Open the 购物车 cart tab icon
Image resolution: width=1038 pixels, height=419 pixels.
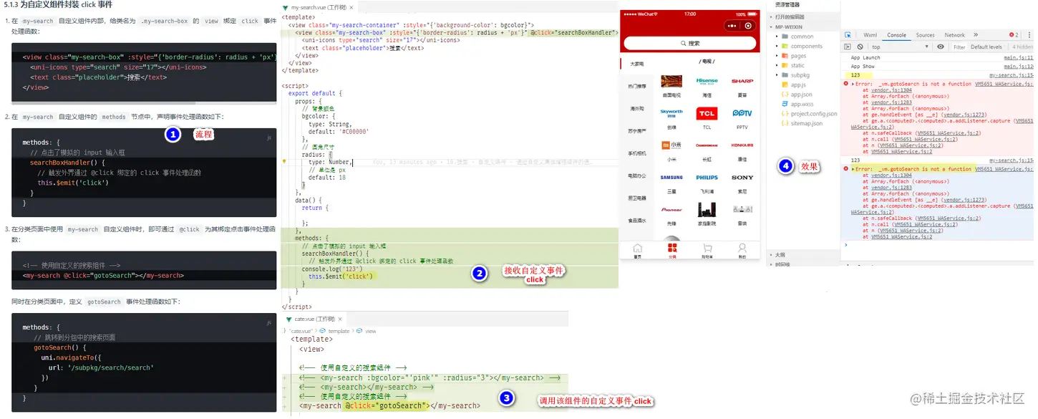coord(707,250)
